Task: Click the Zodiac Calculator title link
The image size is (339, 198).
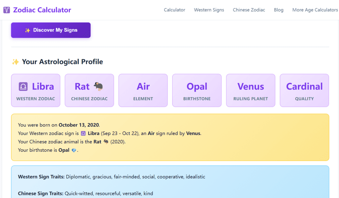Action: tap(41, 10)
